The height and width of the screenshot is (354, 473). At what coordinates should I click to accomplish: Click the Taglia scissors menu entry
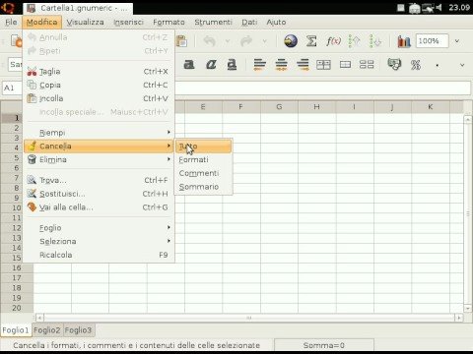(x=99, y=72)
